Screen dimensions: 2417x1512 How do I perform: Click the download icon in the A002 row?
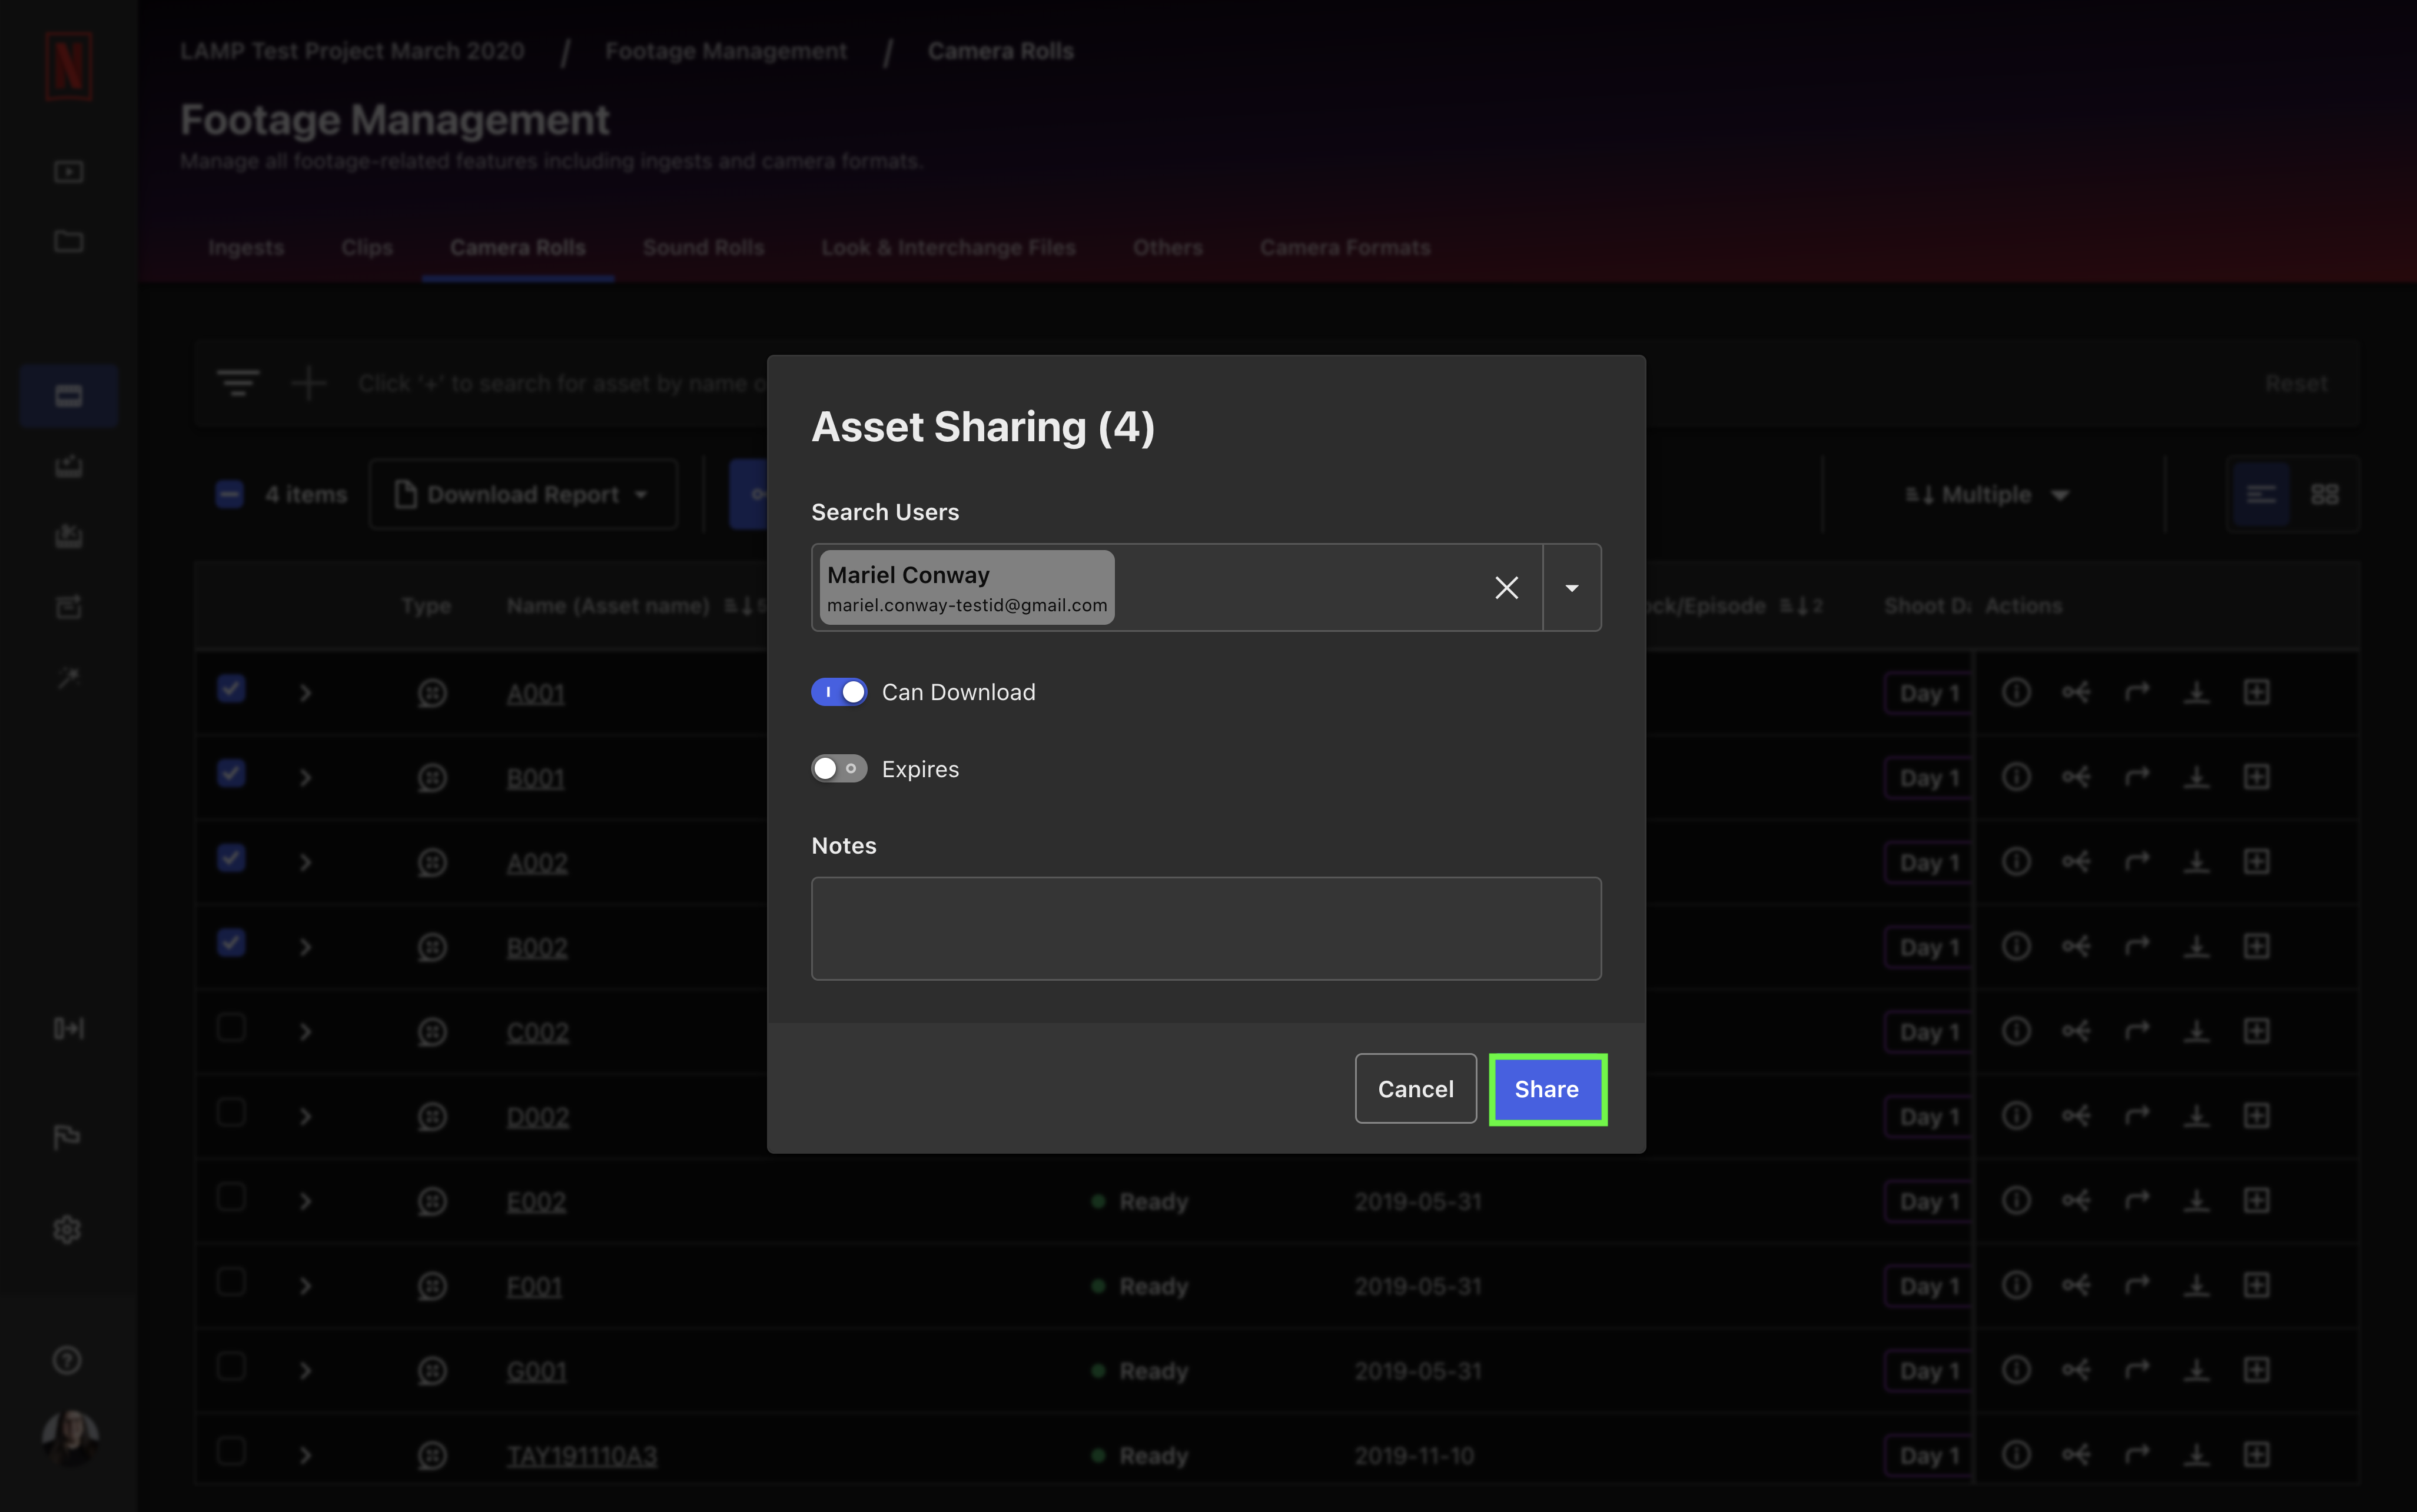point(2196,862)
